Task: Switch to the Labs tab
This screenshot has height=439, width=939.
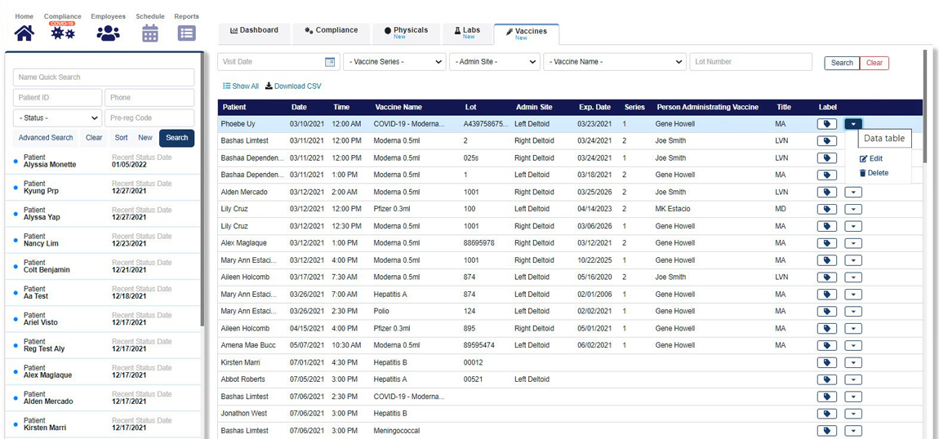Action: point(467,33)
